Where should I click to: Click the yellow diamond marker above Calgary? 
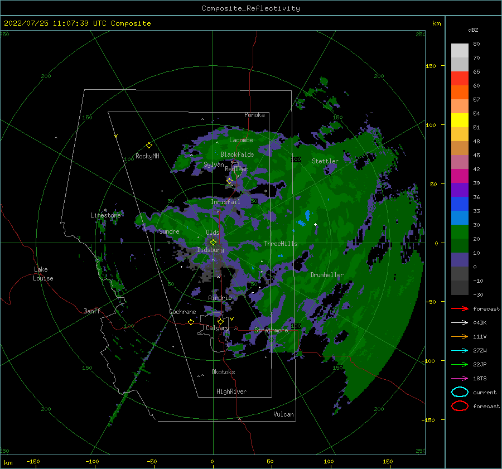point(220,321)
